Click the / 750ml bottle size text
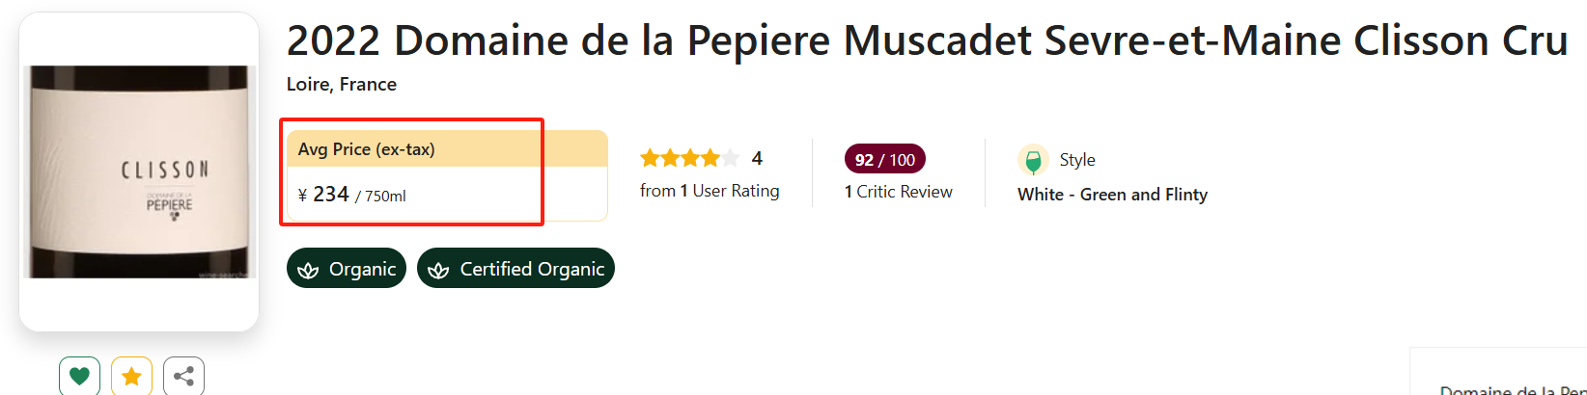 pos(381,197)
